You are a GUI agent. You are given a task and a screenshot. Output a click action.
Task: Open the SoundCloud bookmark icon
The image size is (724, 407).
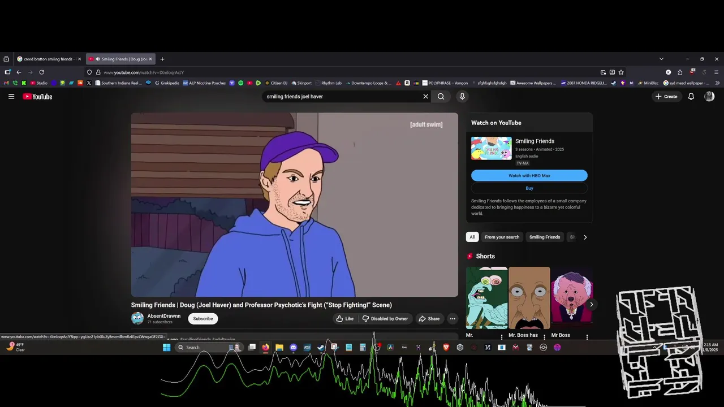pyautogui.click(x=80, y=83)
